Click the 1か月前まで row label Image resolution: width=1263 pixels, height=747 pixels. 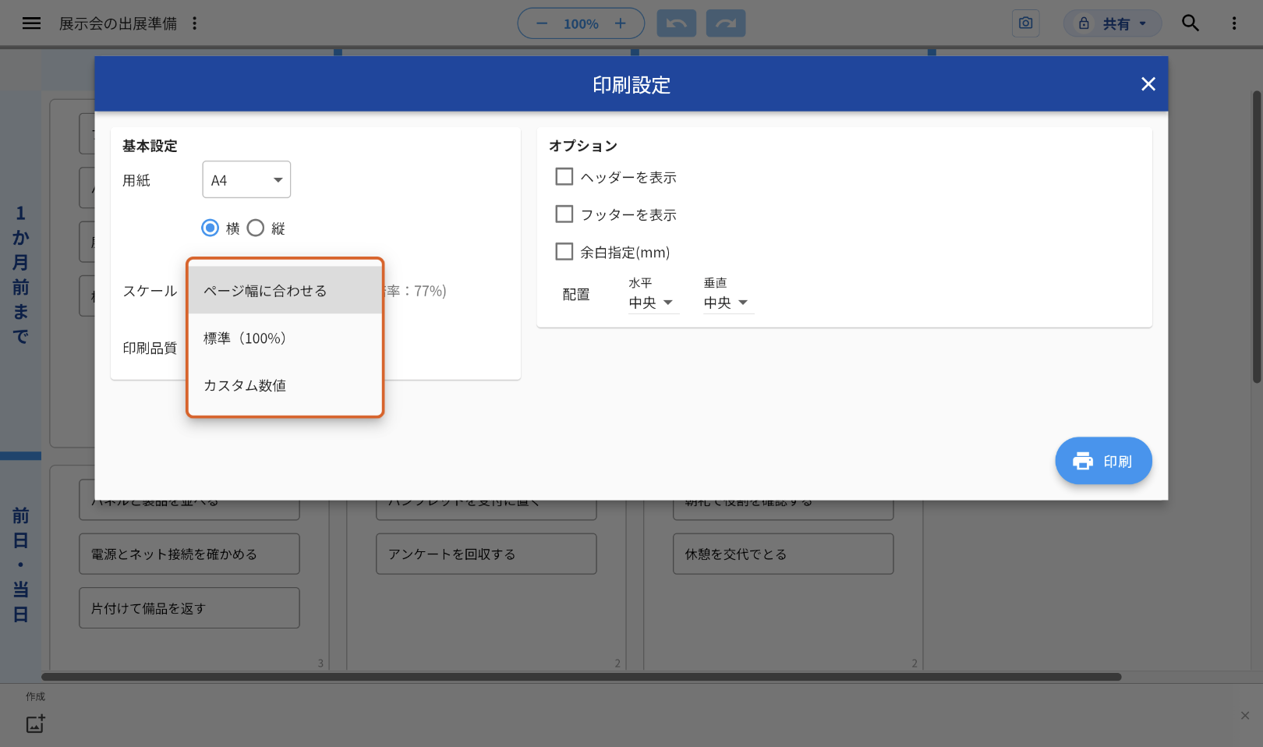coord(21,274)
